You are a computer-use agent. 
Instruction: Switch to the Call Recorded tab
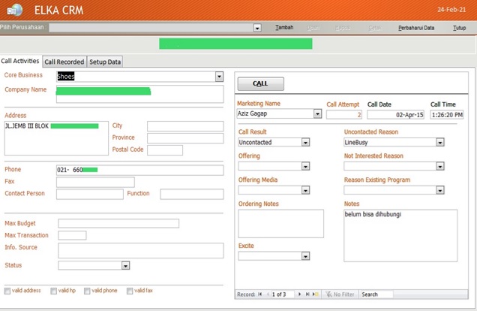pos(64,62)
